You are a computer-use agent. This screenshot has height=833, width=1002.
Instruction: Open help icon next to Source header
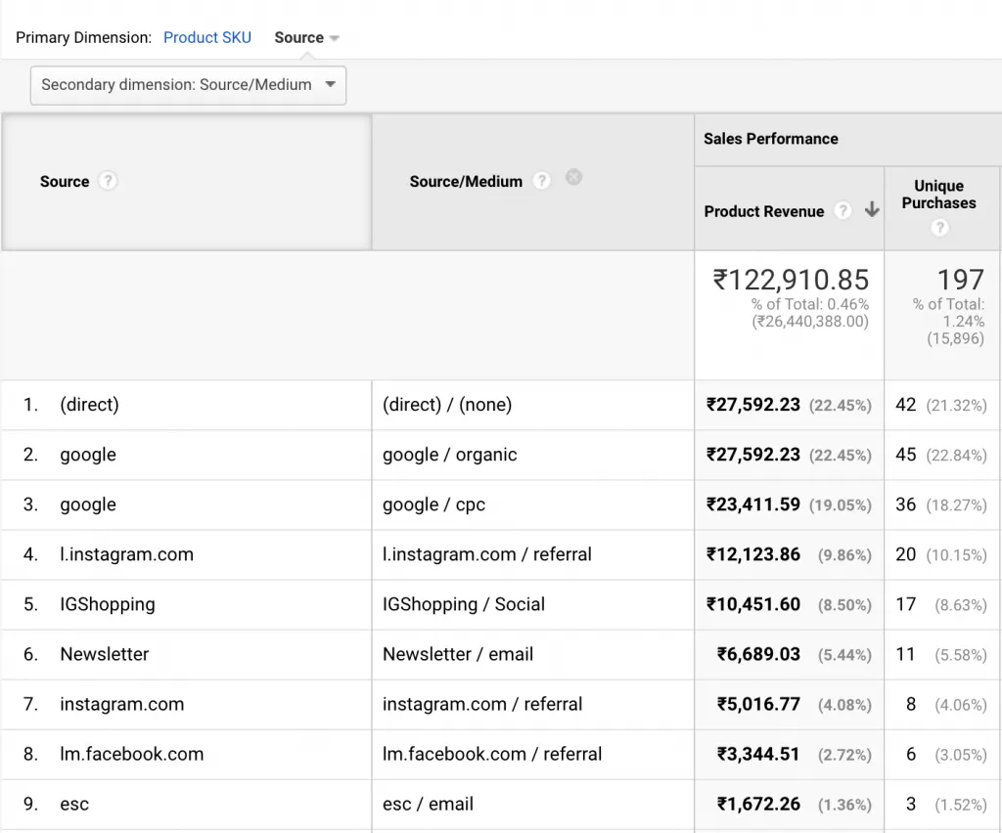108,181
